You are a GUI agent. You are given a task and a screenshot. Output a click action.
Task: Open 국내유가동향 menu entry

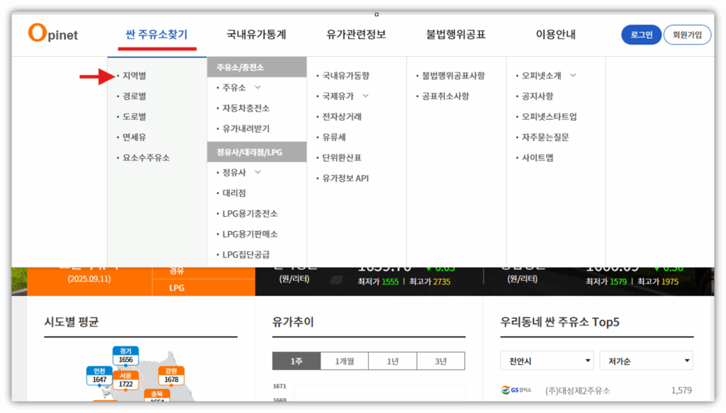click(345, 75)
